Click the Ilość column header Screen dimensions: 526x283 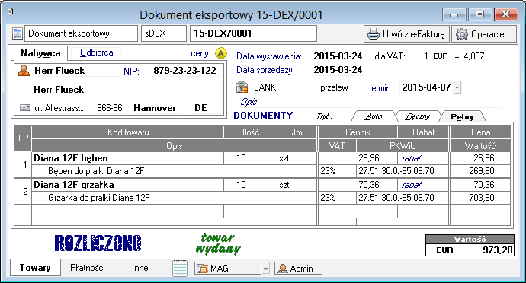tap(251, 132)
